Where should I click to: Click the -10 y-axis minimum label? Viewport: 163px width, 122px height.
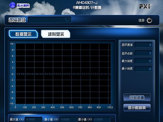11,104
